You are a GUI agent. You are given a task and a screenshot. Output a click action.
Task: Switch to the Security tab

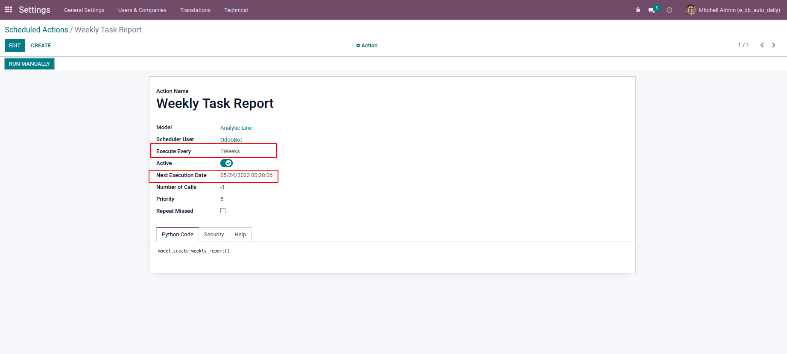tap(214, 235)
